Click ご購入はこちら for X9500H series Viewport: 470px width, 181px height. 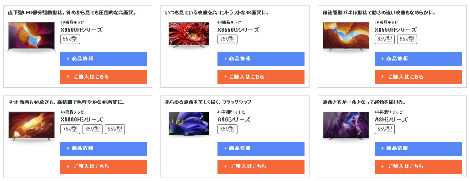(103, 77)
